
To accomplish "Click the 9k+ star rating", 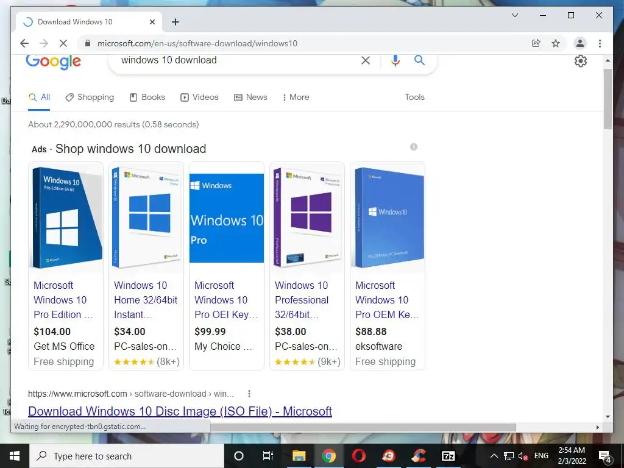I will [308, 362].
